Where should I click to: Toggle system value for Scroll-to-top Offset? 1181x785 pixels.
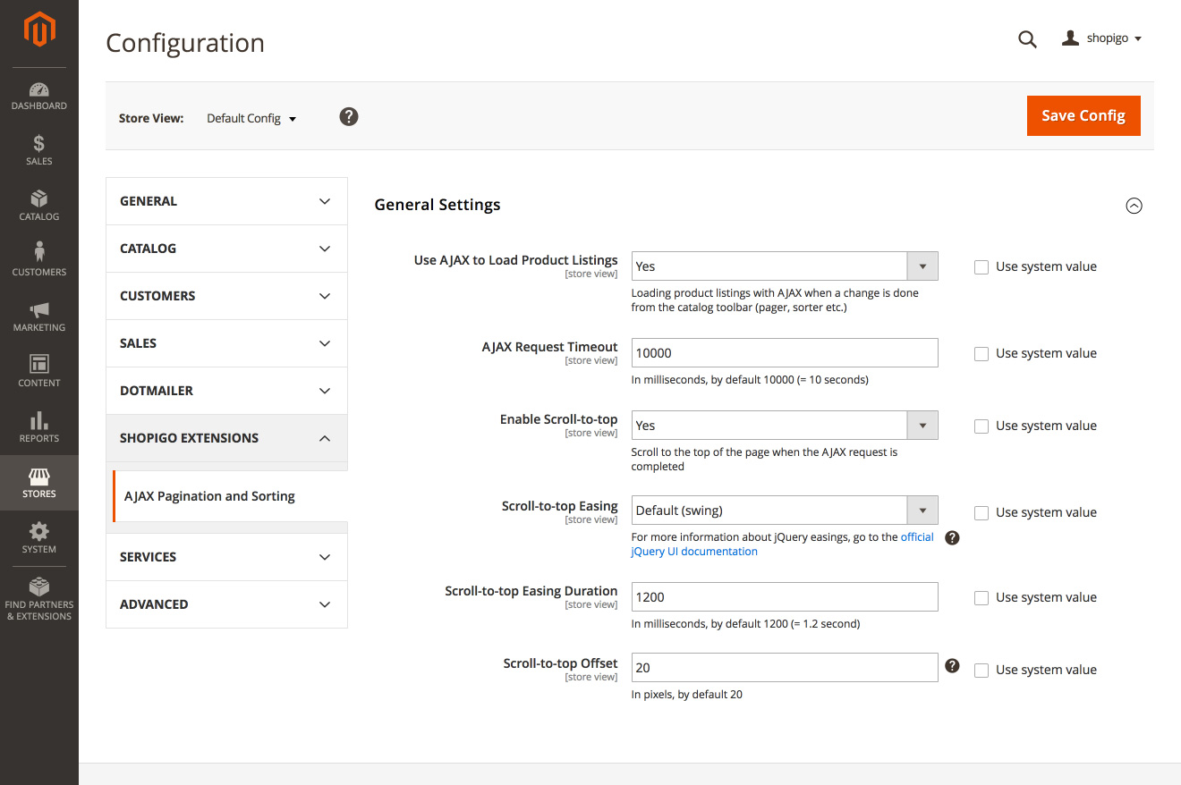(981, 671)
